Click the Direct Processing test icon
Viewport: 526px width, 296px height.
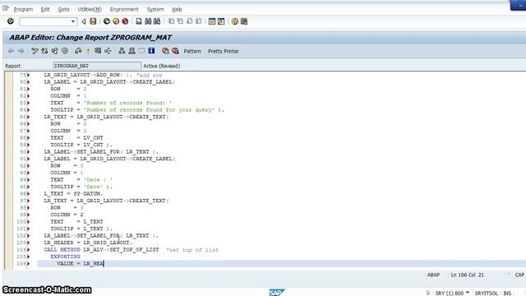click(98, 51)
